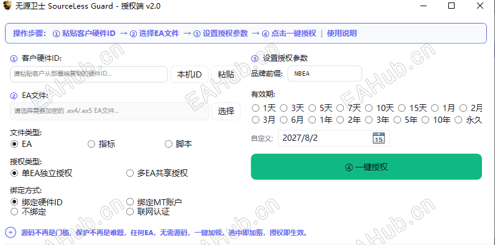Set validity to 3天

pos(292,109)
